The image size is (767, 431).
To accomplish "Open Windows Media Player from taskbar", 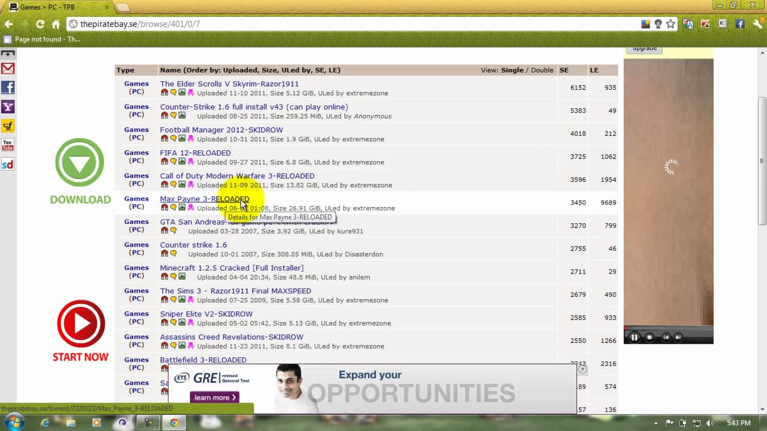I will 96,423.
